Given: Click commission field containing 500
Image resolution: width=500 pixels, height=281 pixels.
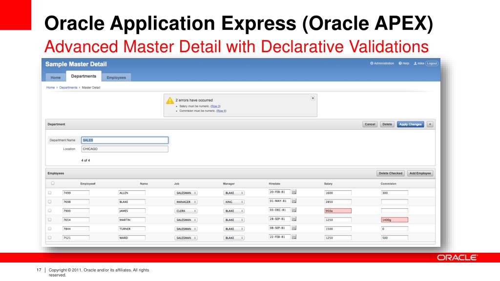Looking at the screenshot, I should pyautogui.click(x=395, y=238).
